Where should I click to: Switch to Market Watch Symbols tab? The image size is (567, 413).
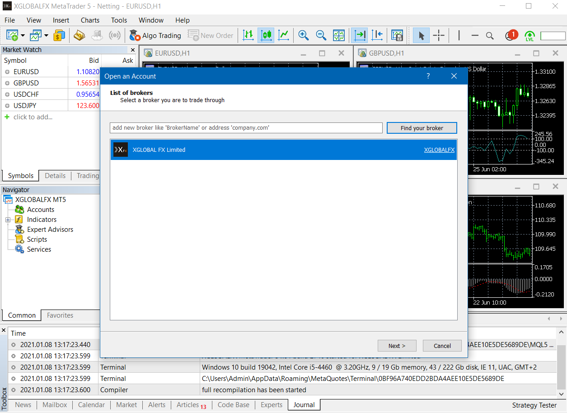coord(21,176)
